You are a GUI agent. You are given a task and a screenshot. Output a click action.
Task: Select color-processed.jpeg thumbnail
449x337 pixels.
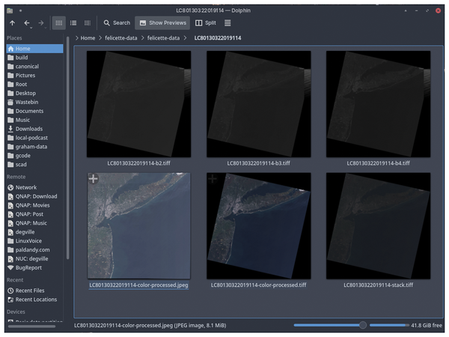[x=139, y=226]
